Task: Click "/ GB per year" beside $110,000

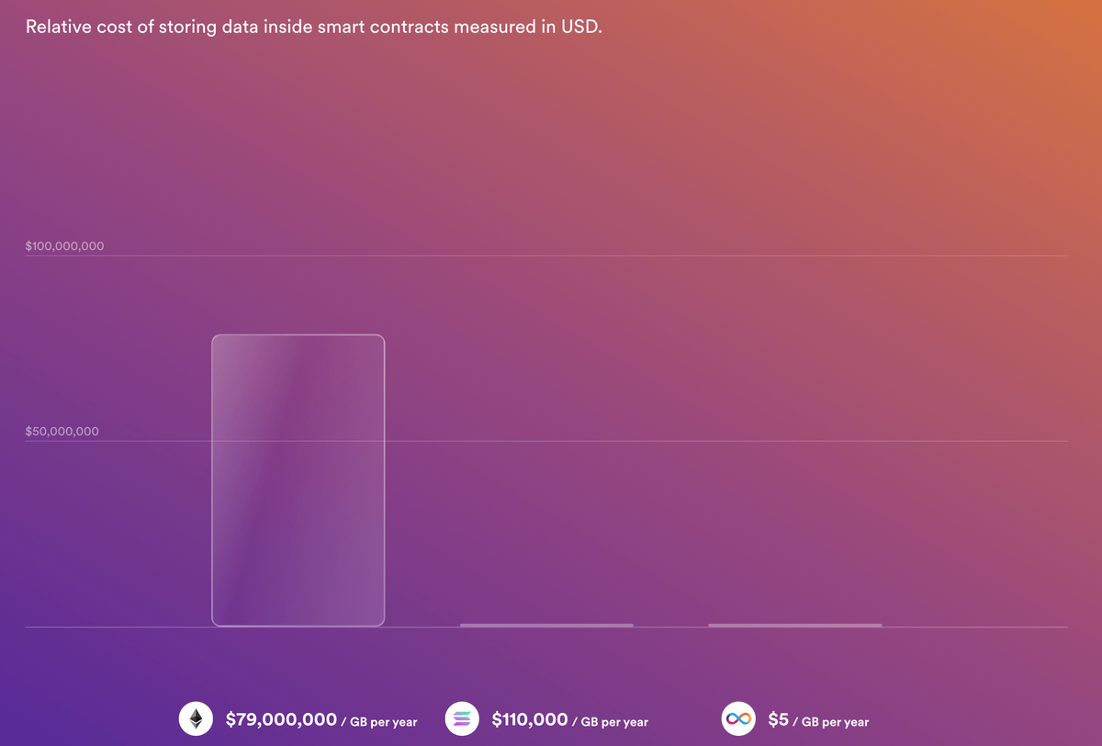Action: 610,722
